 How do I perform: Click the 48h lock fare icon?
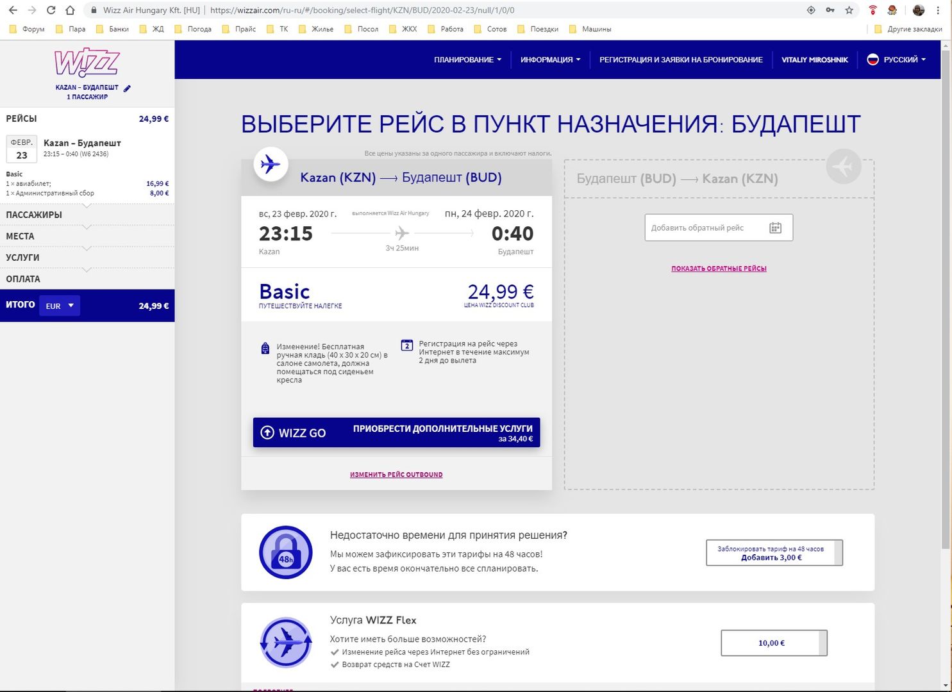point(285,552)
